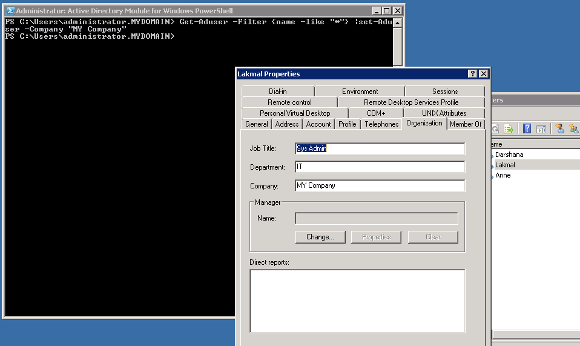Open the Personal Virtual Desktop tab
Image resolution: width=580 pixels, height=346 pixels.
pos(295,113)
